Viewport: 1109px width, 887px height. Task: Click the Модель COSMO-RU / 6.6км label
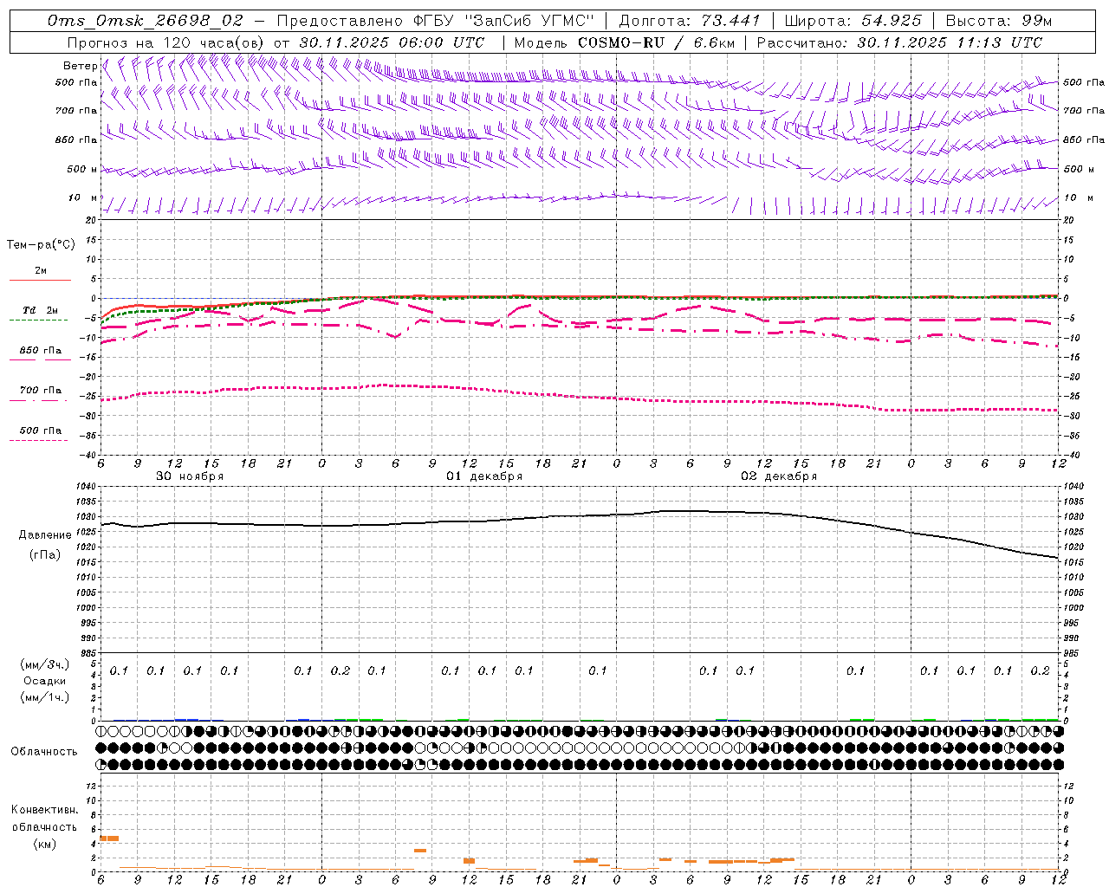(x=625, y=42)
